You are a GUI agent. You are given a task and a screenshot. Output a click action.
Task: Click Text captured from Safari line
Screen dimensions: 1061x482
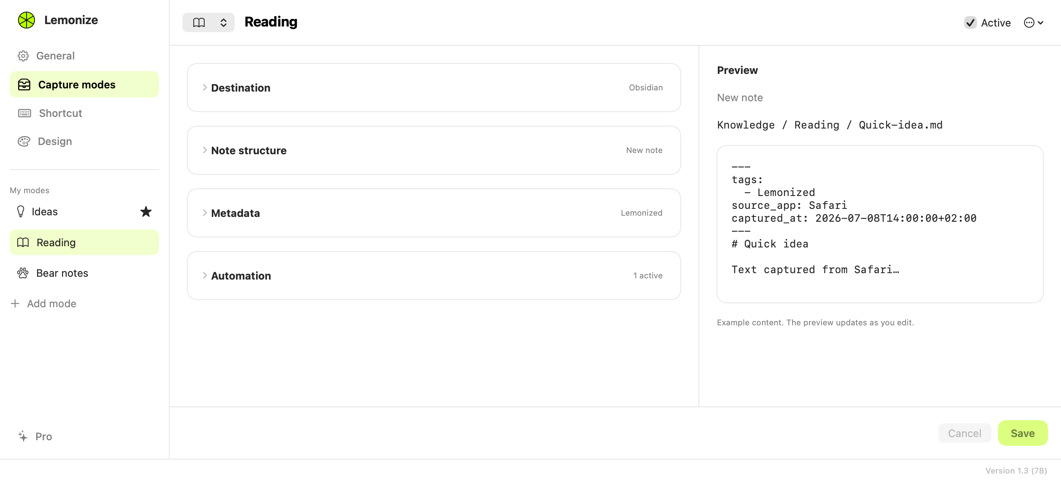click(x=815, y=270)
